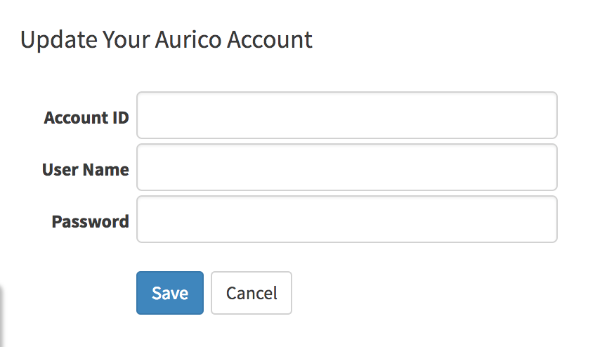This screenshot has width=614, height=347.
Task: Cancel updating the Aurico account
Action: [x=251, y=293]
